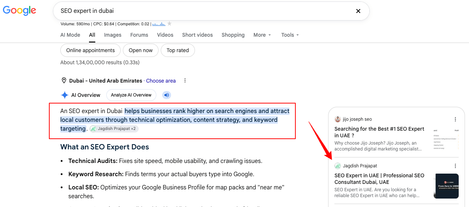Image resolution: width=469 pixels, height=207 pixels.
Task: Open the Google logo homepage
Action: point(19,11)
